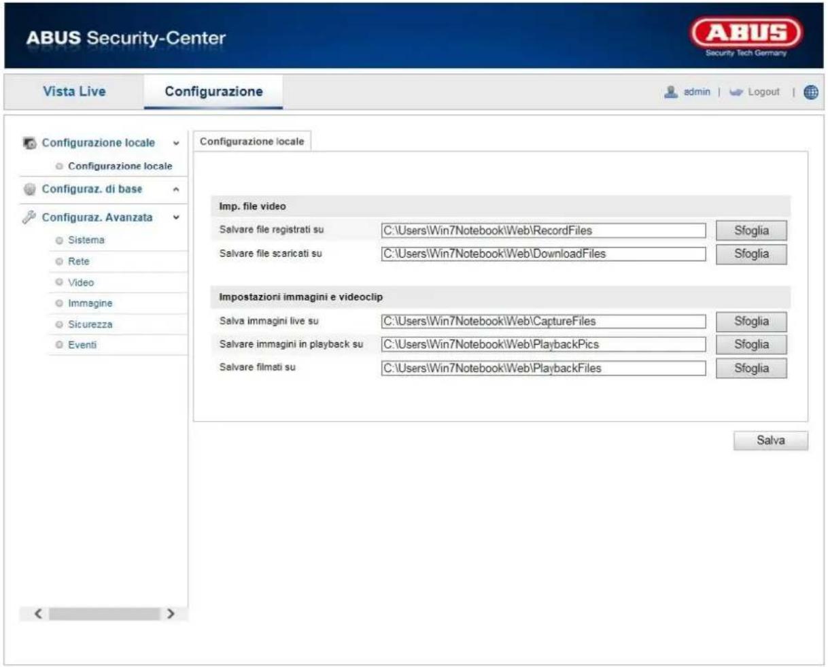Open the Eventi settings item

pos(82,345)
